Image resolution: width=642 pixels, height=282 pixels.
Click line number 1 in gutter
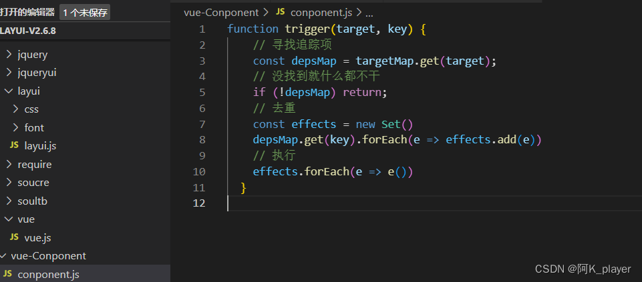coord(202,29)
